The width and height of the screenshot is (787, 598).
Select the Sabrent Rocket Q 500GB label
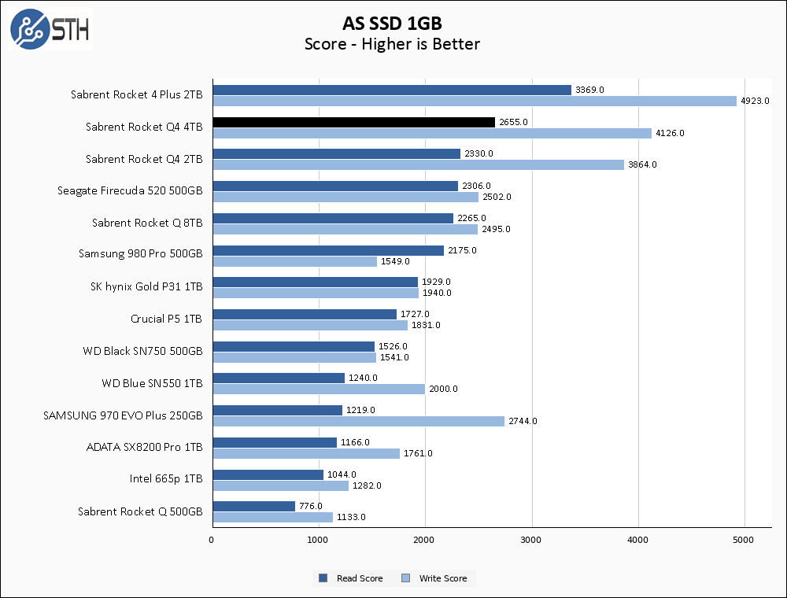(x=140, y=511)
